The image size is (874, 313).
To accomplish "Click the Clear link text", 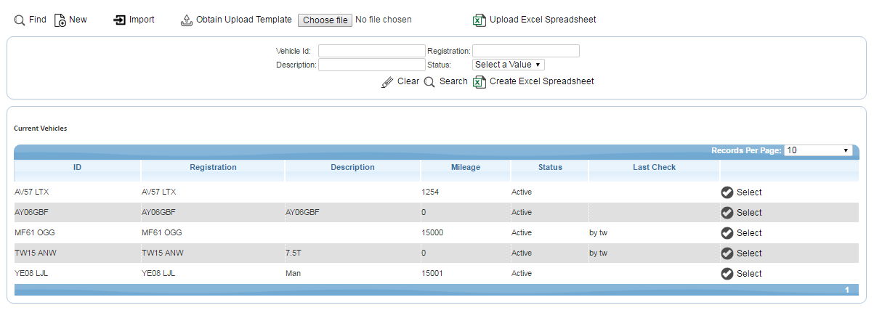I will (x=408, y=81).
